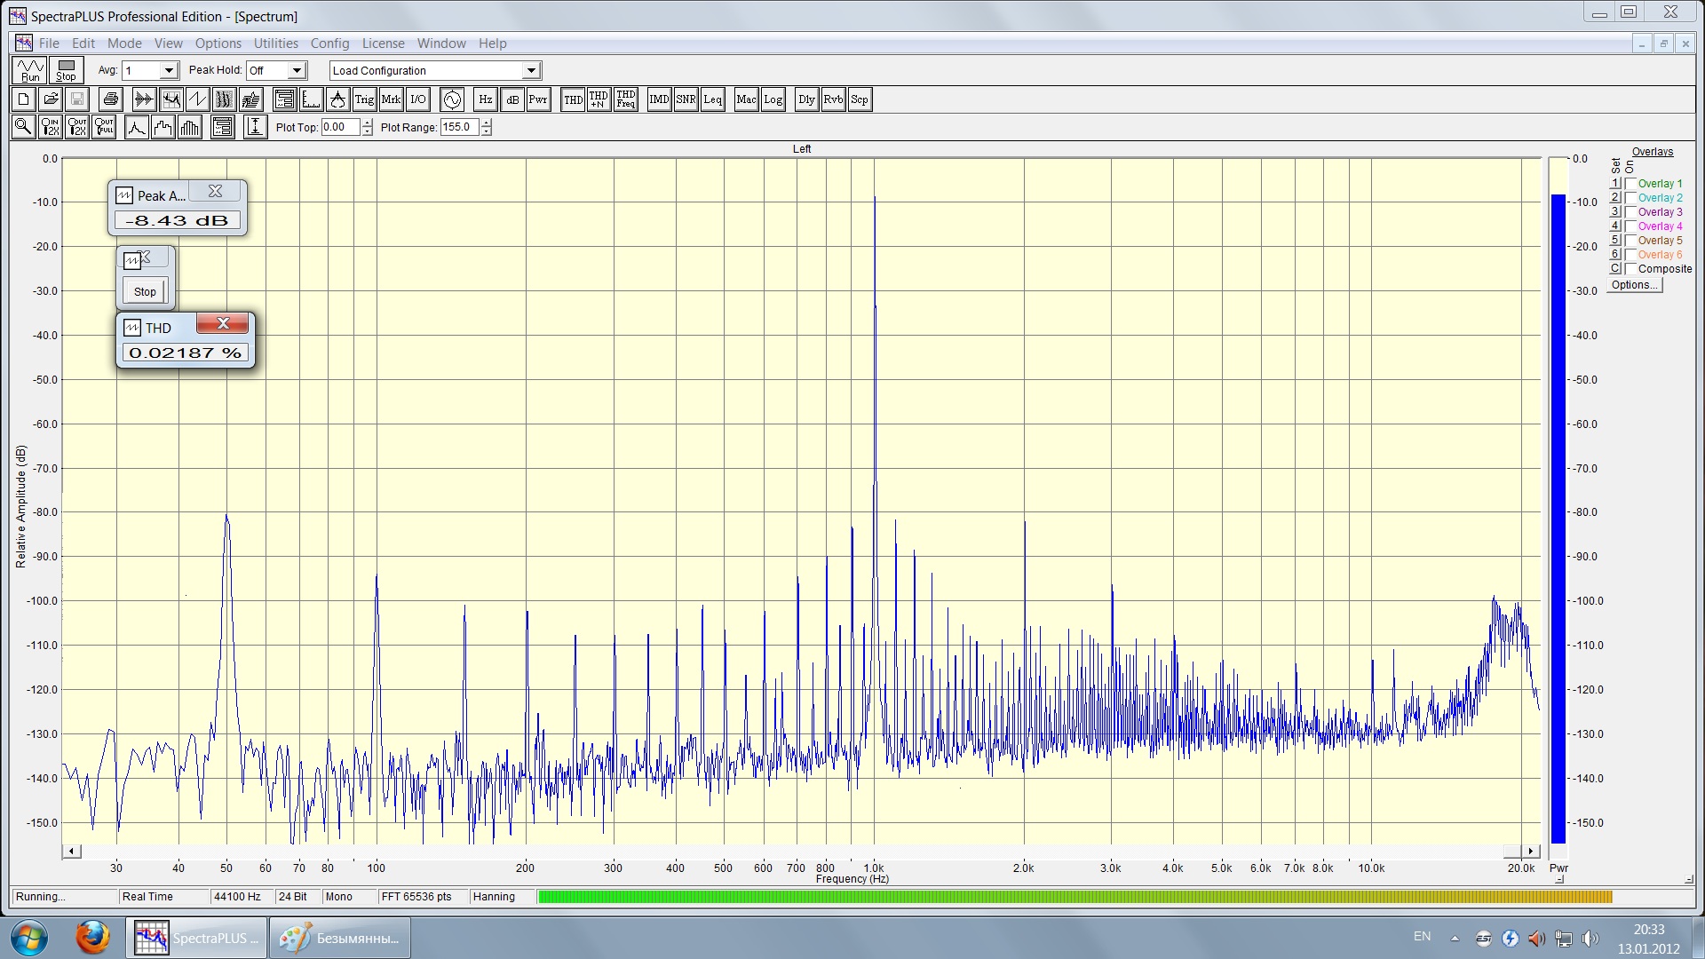Click the Plot Top input field
Image resolution: width=1705 pixels, height=959 pixels.
[340, 127]
